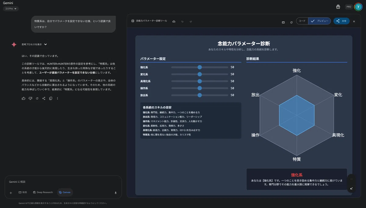Adjust the 強化系 slider
The image size is (366, 208).
pyautogui.click(x=200, y=67)
